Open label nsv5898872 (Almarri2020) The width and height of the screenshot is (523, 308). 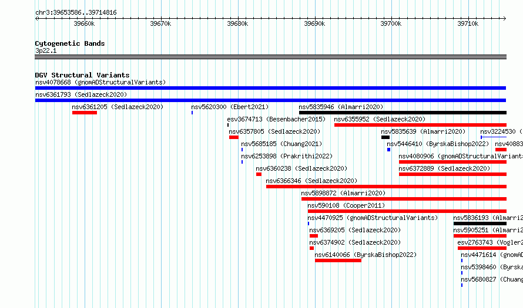pyautogui.click(x=343, y=193)
